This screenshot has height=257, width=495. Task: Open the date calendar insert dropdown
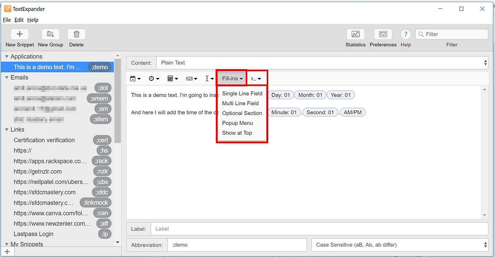[135, 78]
